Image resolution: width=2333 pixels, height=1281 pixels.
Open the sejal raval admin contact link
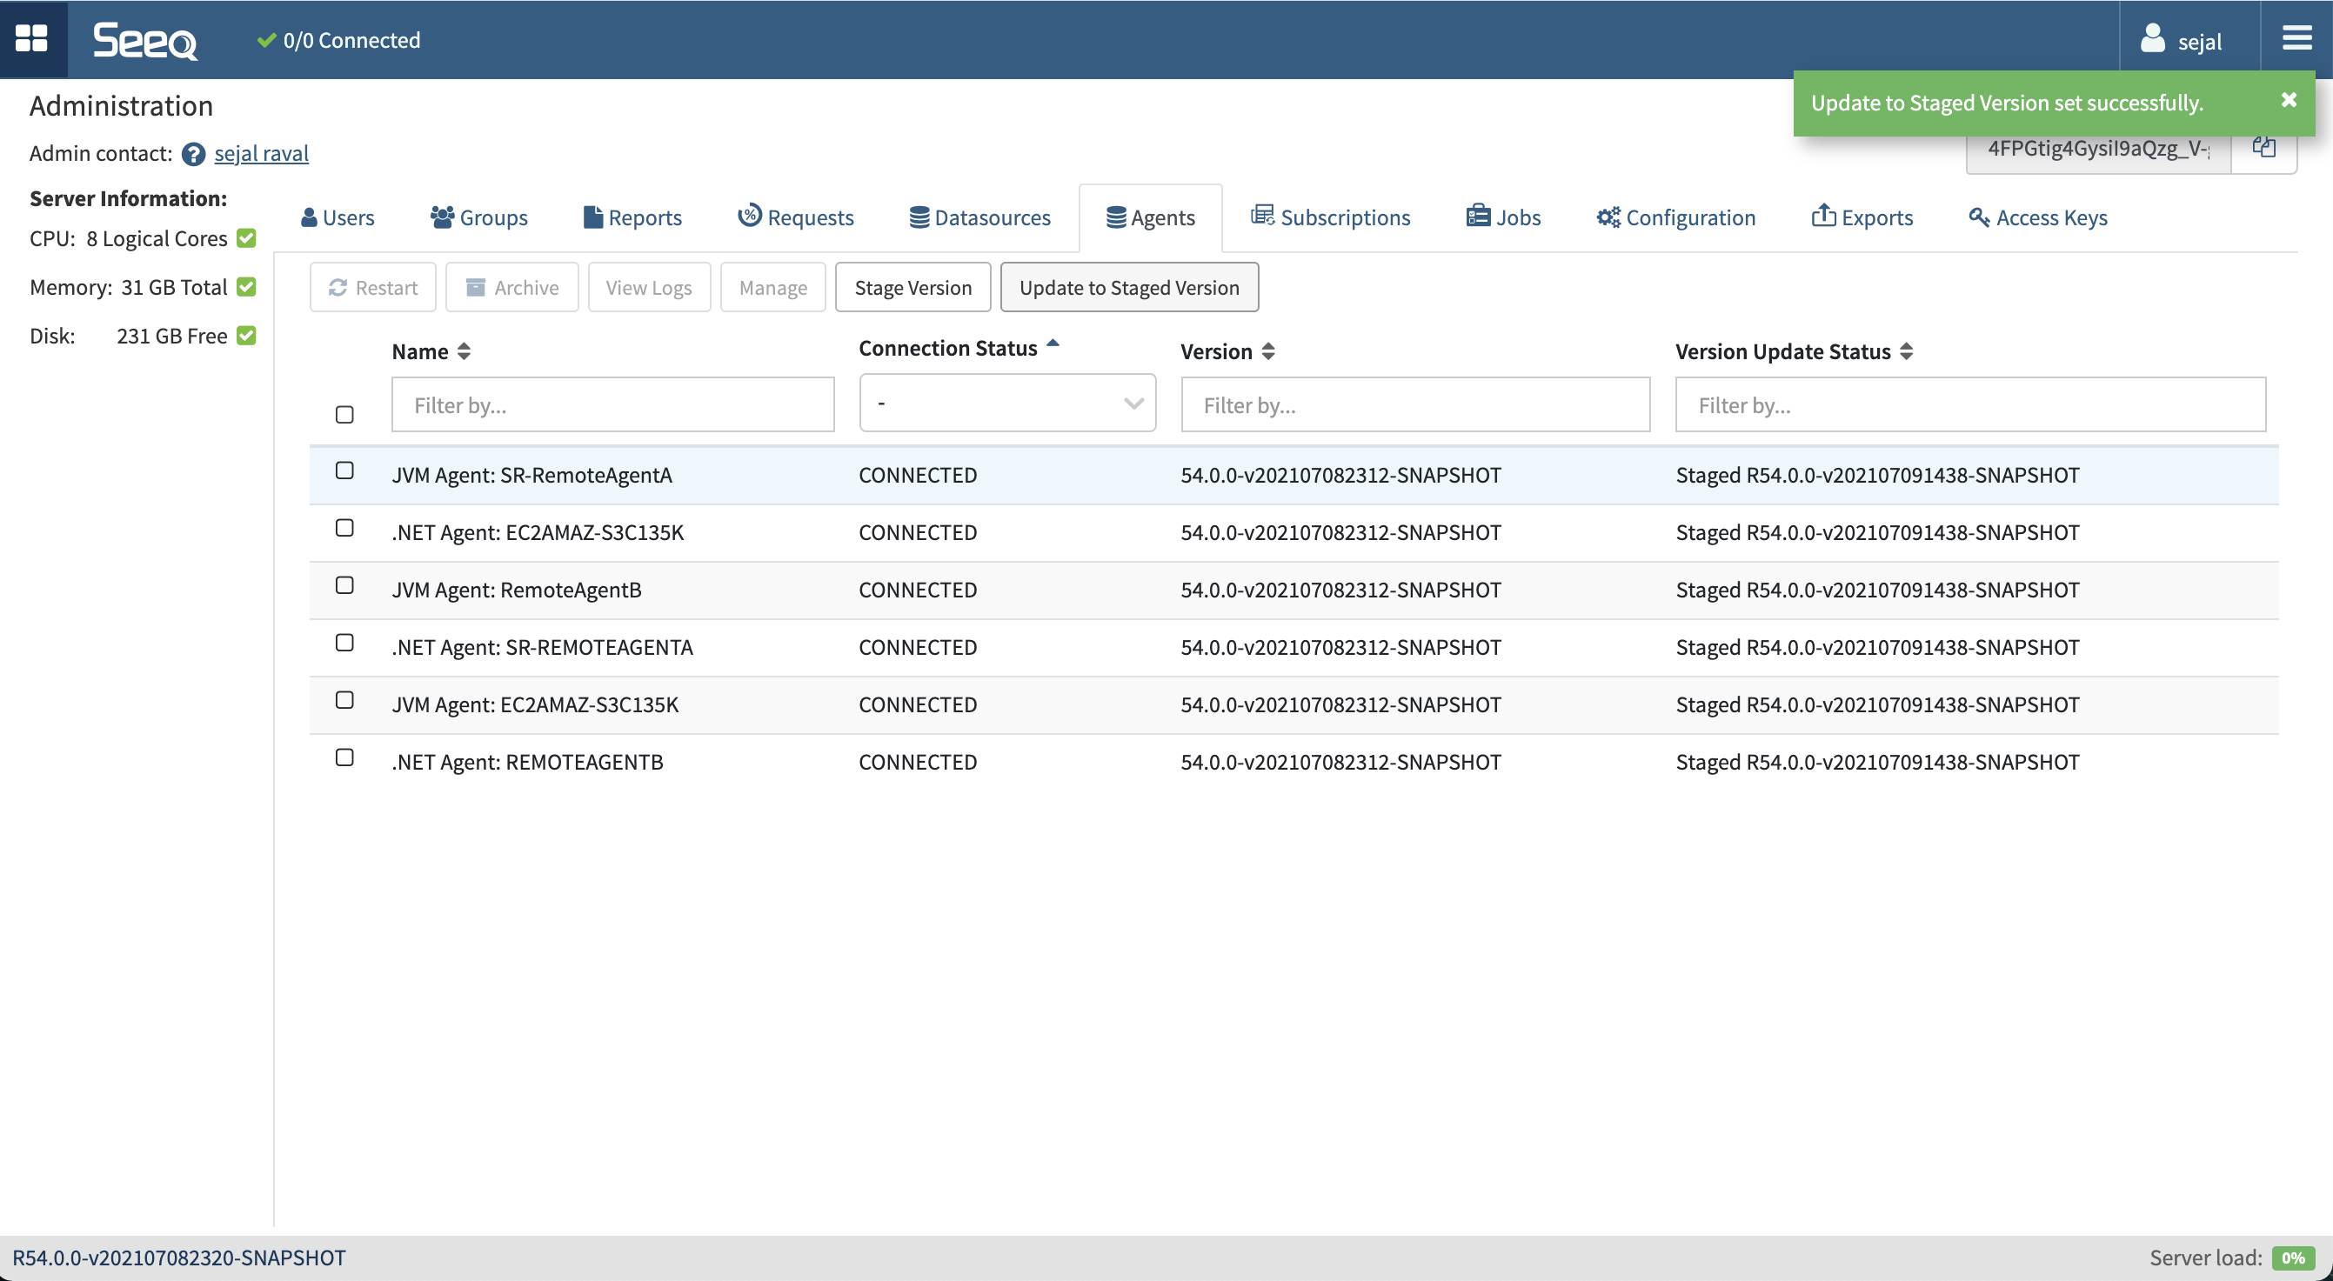(261, 154)
